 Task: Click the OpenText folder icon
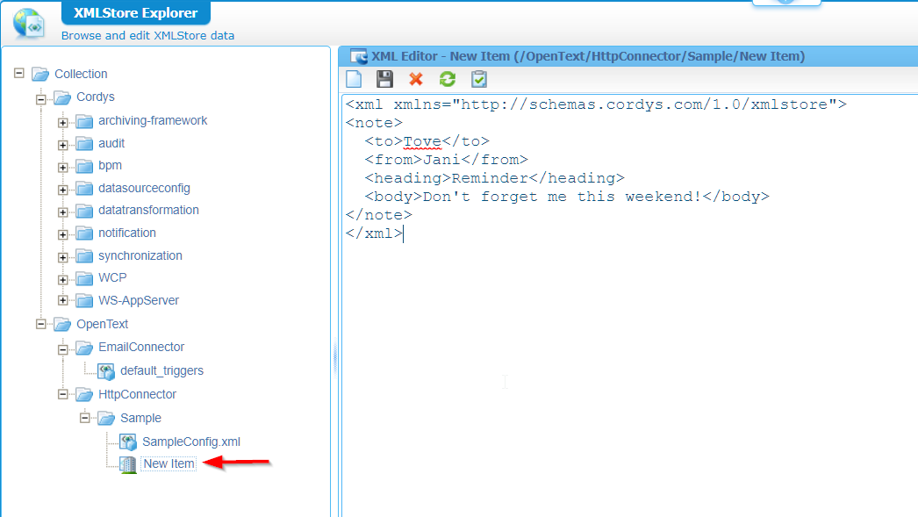tap(62, 325)
